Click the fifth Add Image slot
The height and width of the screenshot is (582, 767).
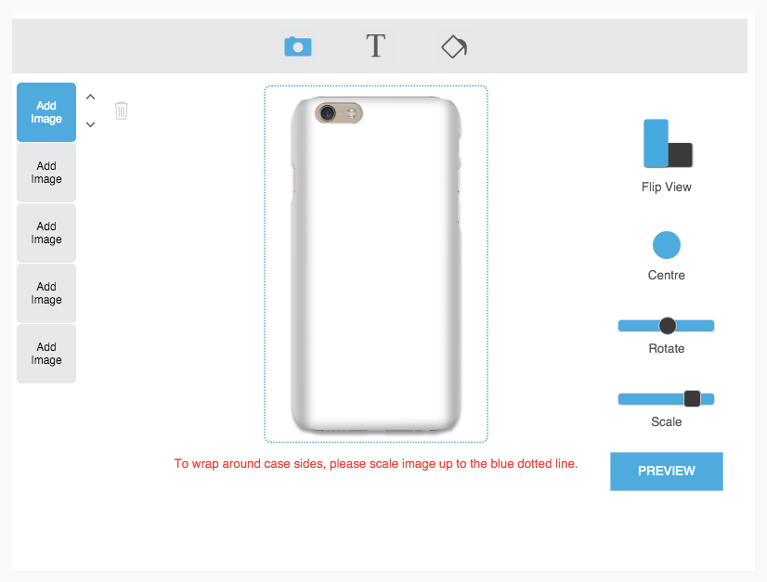[46, 353]
